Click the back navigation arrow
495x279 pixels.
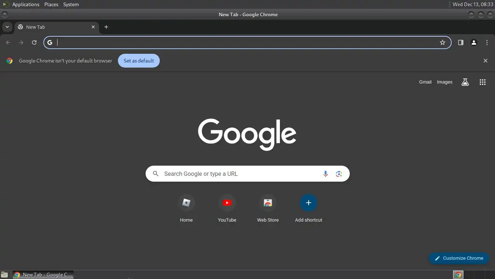[x=8, y=43]
